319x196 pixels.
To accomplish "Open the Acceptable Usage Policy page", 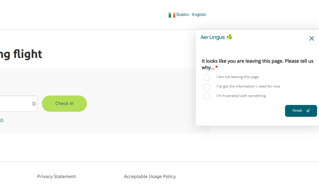I will 150,176.
